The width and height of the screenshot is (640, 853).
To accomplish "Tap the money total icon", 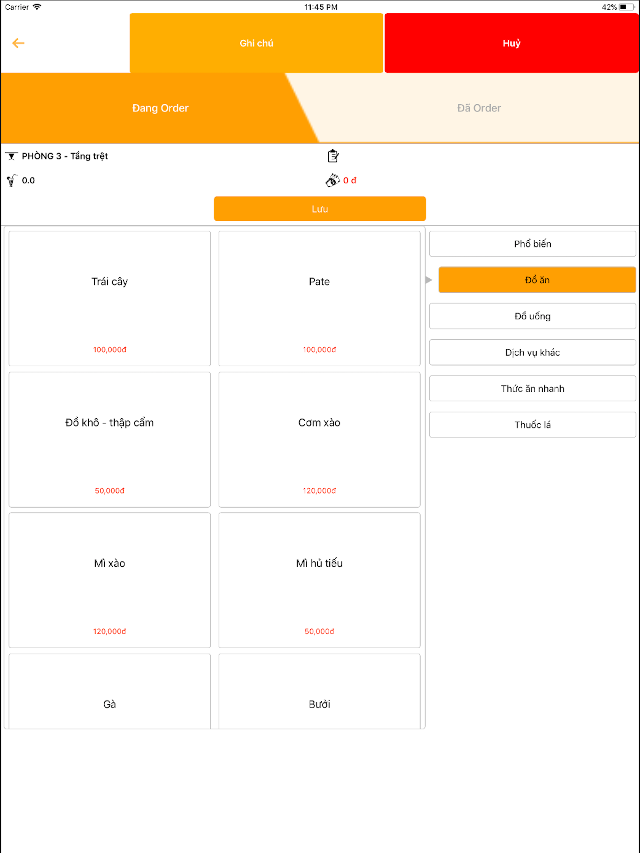I will click(332, 180).
